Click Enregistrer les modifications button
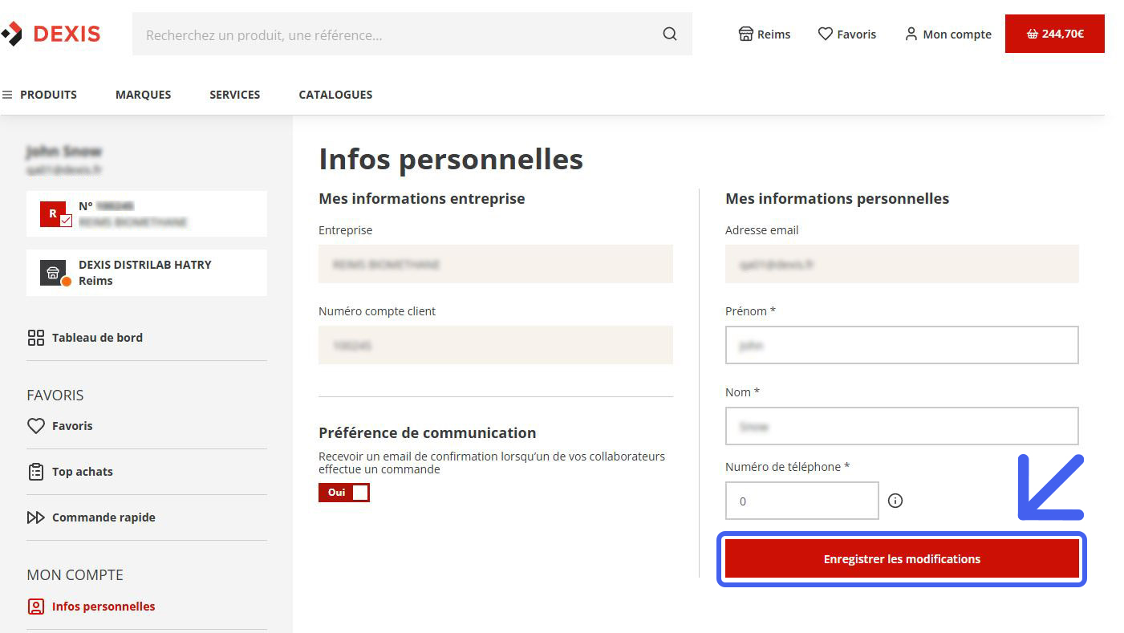This screenshot has width=1124, height=633. click(902, 559)
